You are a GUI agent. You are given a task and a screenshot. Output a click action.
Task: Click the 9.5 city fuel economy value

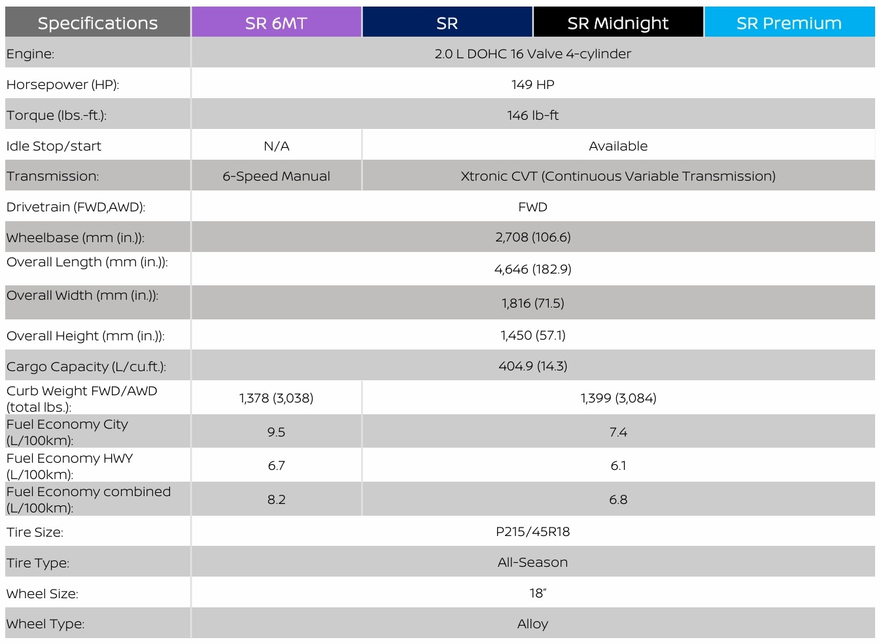click(276, 432)
